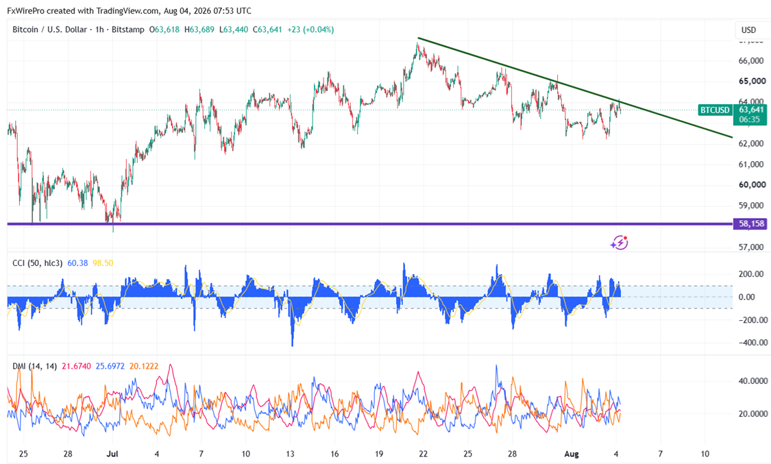
Task: Click the open price O63,618
Action: click(164, 29)
